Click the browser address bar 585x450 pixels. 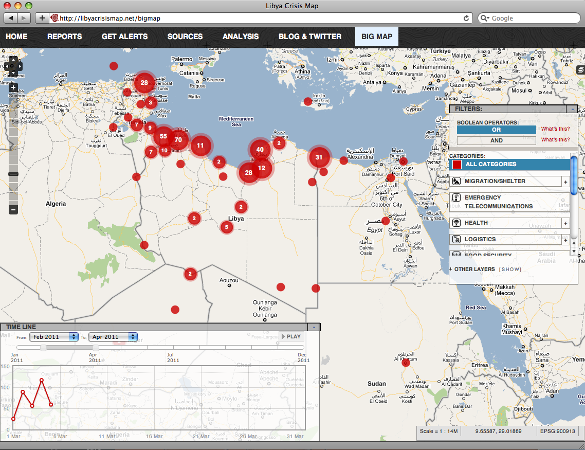tap(261, 19)
